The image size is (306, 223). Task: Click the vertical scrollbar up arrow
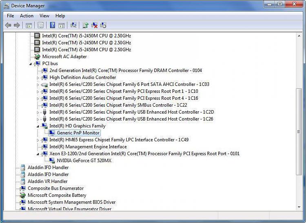click(x=299, y=36)
